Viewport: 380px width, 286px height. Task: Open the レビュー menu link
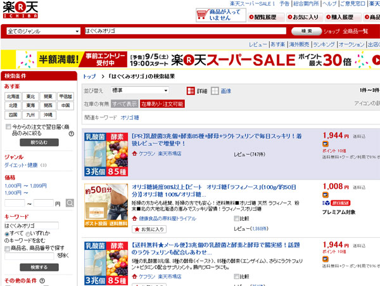pyautogui.click(x=258, y=44)
